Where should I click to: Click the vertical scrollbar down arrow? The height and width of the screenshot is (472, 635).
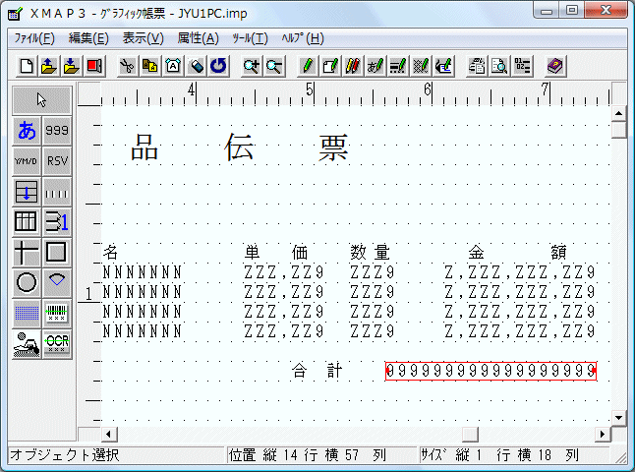click(619, 418)
